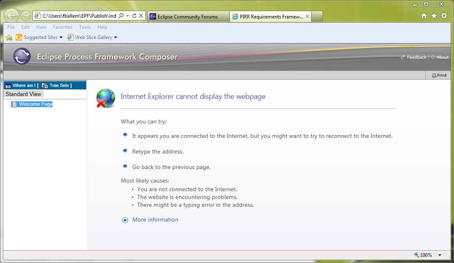454x263 pixels.
Task: Click the browser Forward arrow button
Action: pos(26,16)
